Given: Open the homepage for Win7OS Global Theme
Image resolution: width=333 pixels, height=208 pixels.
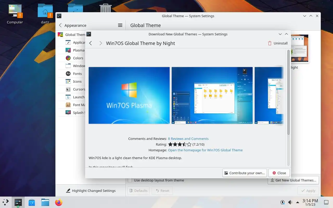Looking at the screenshot, I should (x=205, y=150).
